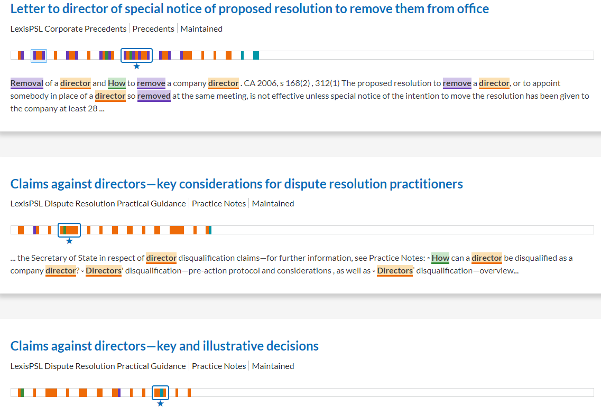The height and width of the screenshot is (407, 601).
Task: Click the last teal segment in first result's hit map
Action: [x=256, y=55]
